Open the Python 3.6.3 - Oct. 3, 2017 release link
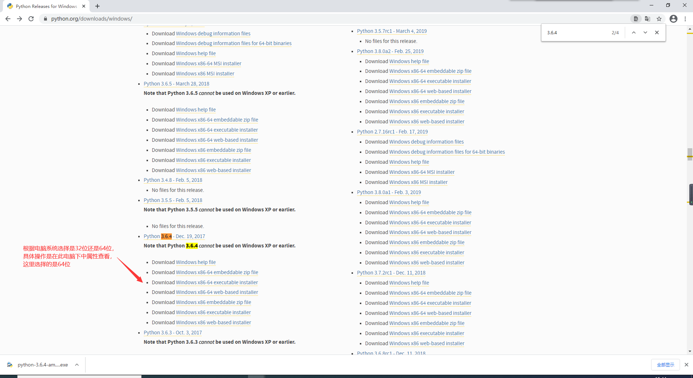 173,333
